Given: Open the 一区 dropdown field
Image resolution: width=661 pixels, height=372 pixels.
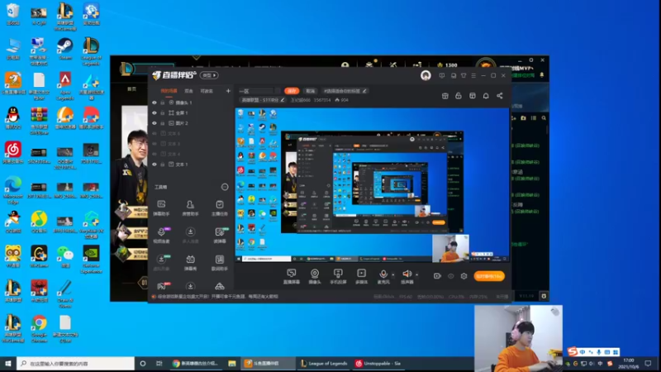Looking at the screenshot, I should [259, 91].
